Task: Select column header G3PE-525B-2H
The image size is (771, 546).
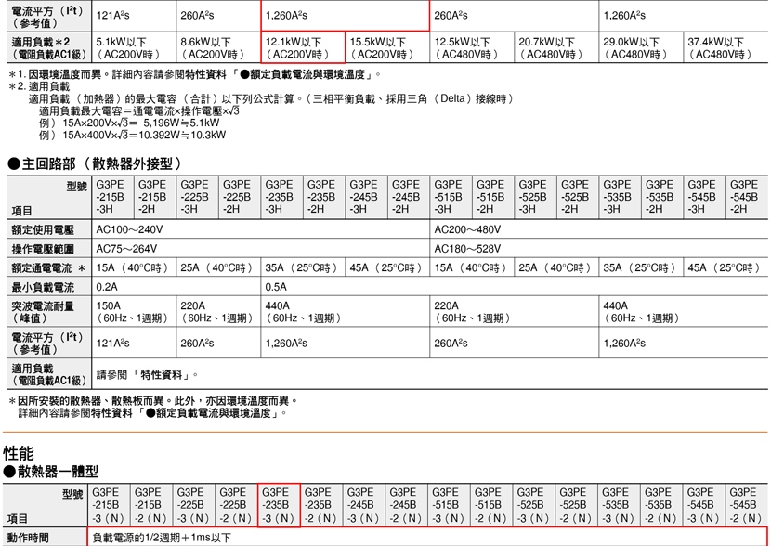Action: [x=578, y=197]
